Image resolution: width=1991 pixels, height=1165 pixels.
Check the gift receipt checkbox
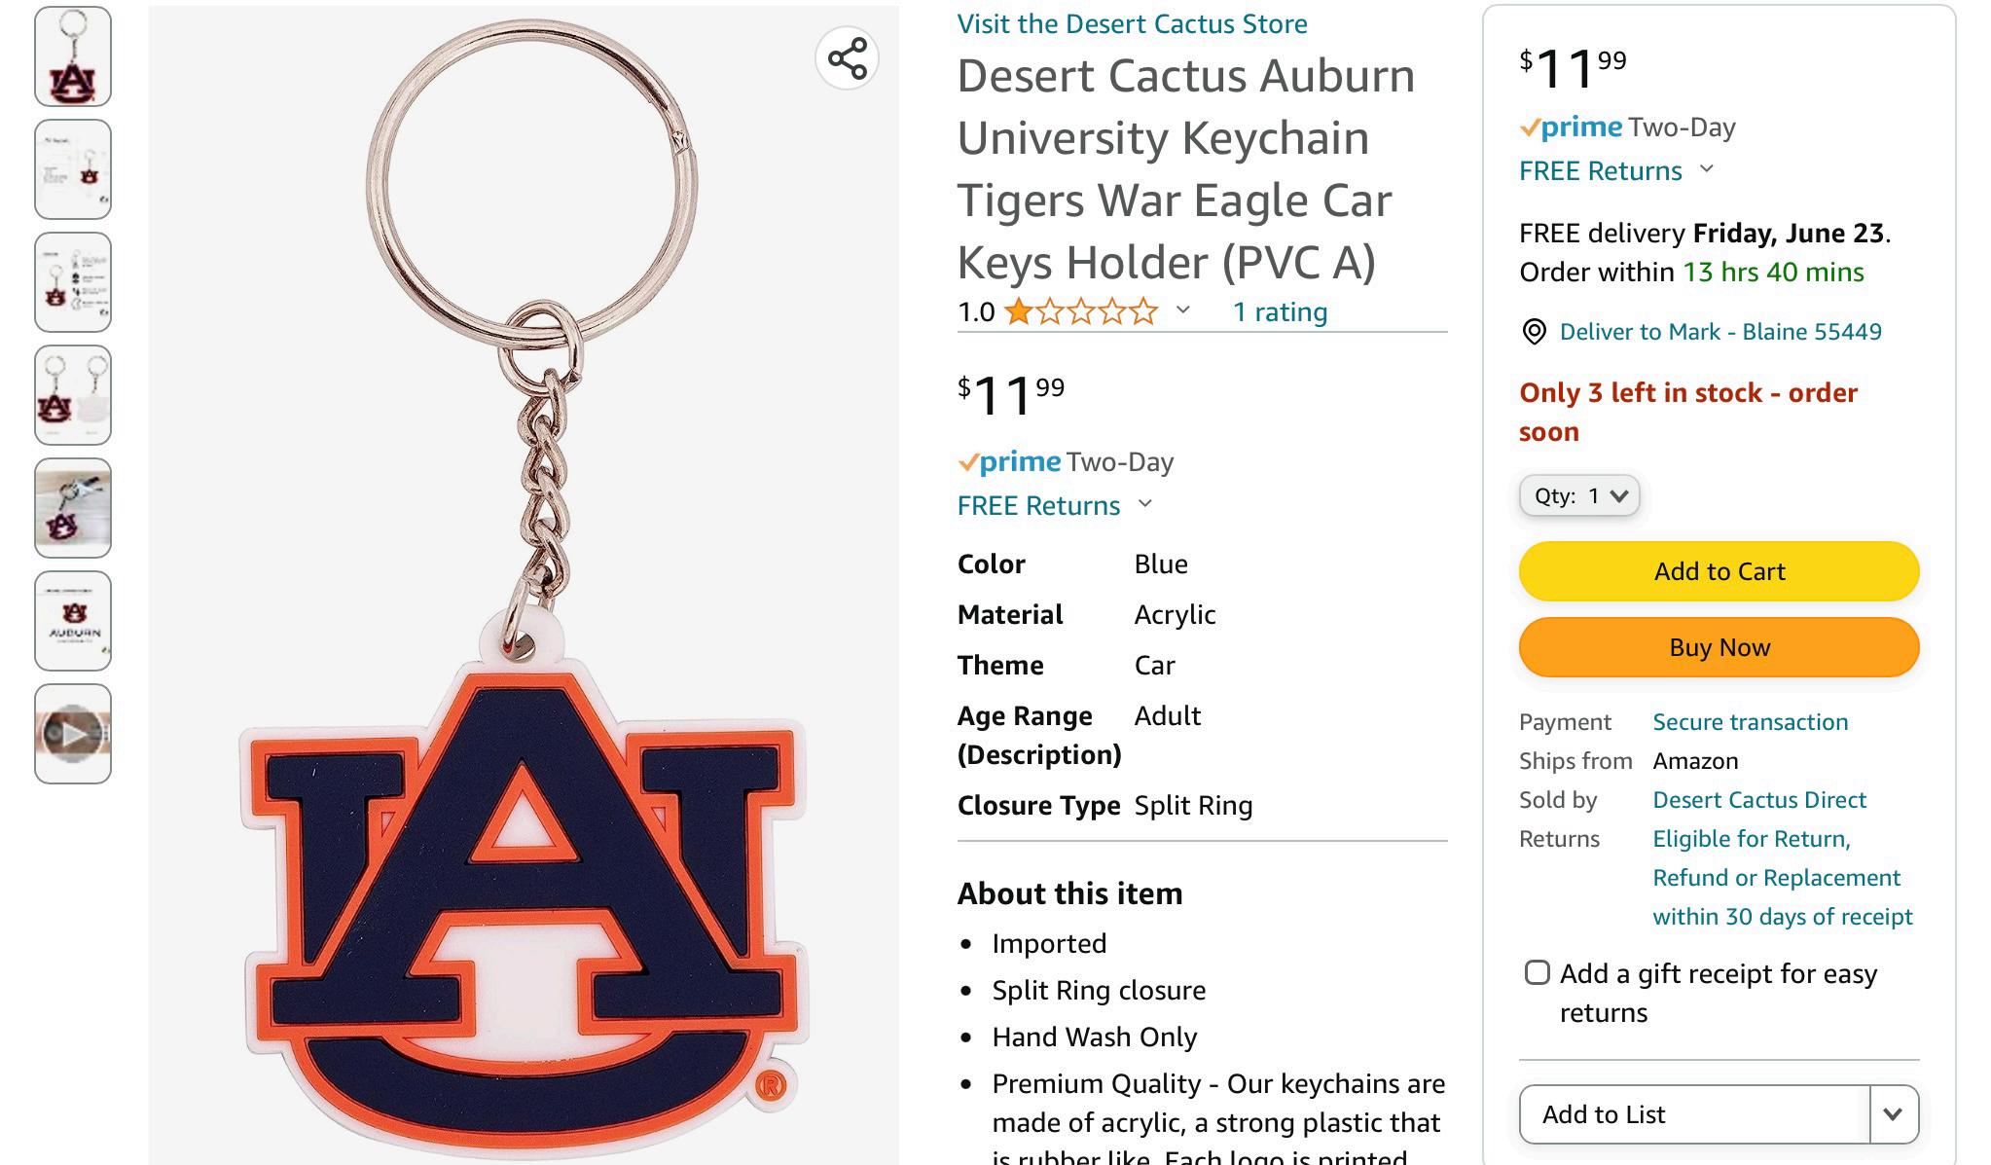point(1538,973)
